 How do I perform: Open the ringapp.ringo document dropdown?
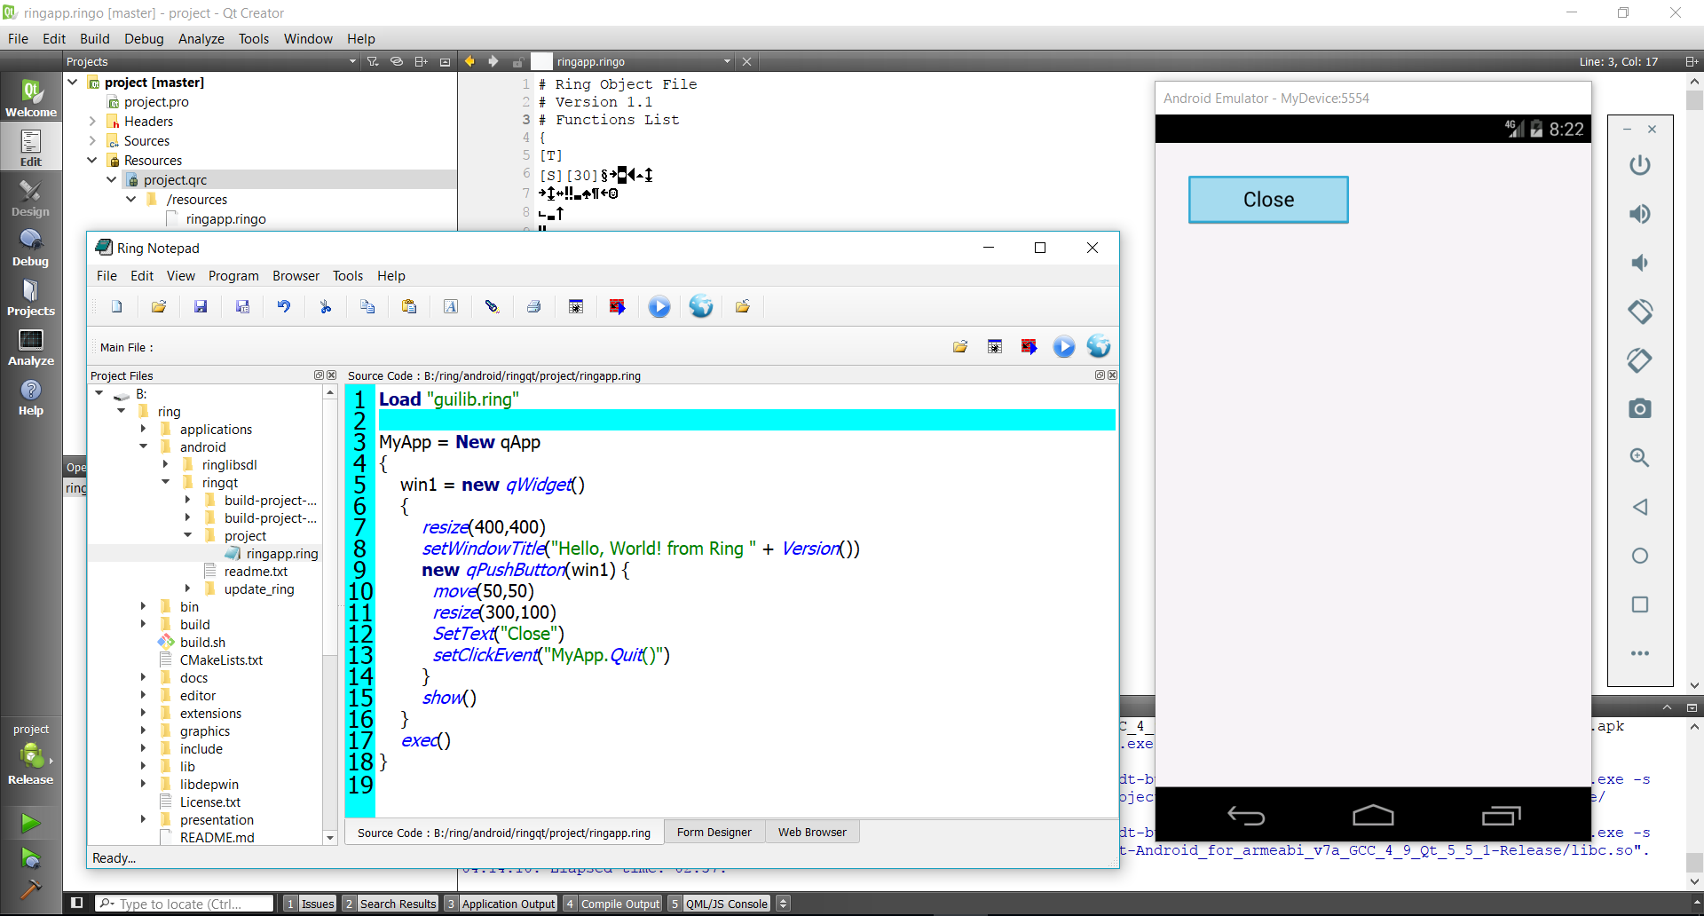[x=727, y=61]
